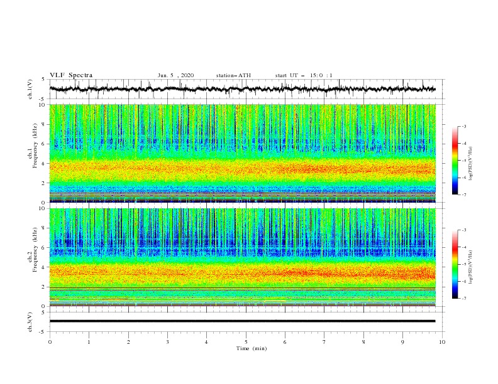Click the ch.2 spectrogram color bar
498x384 pixels.
[455, 264]
